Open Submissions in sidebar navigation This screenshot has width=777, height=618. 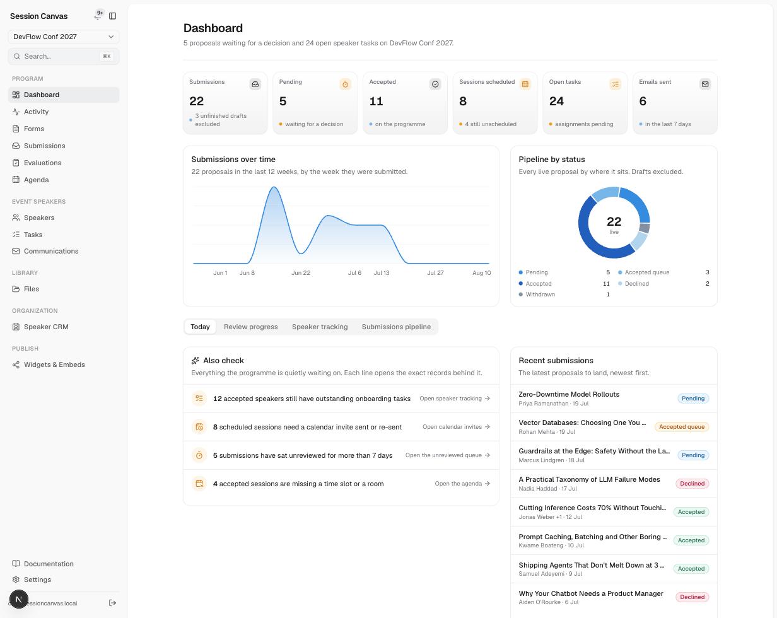click(x=64, y=146)
